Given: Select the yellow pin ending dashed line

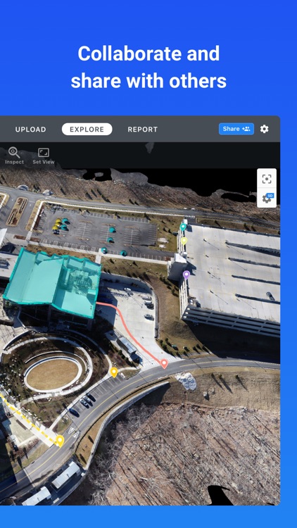Looking at the screenshot, I should click(x=60, y=441).
